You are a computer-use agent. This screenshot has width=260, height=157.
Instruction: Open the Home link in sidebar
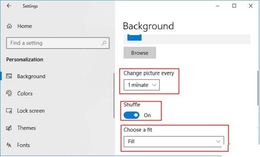coord(24,26)
